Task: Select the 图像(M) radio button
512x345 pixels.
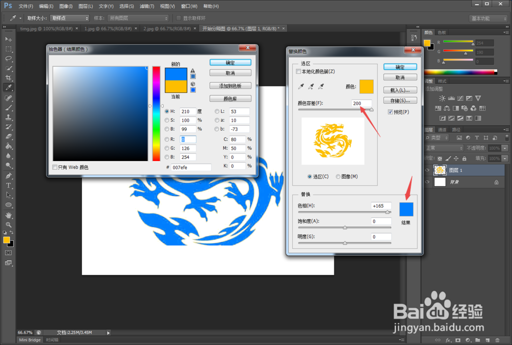Action: [x=338, y=176]
